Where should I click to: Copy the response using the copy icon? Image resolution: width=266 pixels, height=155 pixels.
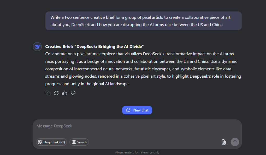[x=48, y=93]
